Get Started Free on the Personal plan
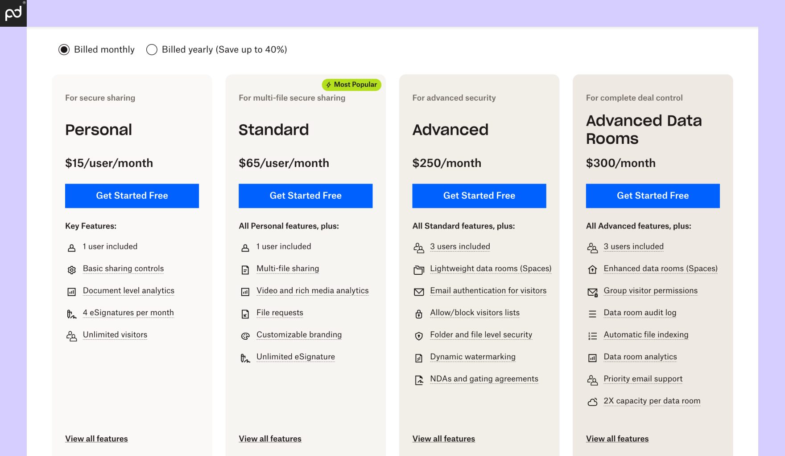 [x=132, y=195]
